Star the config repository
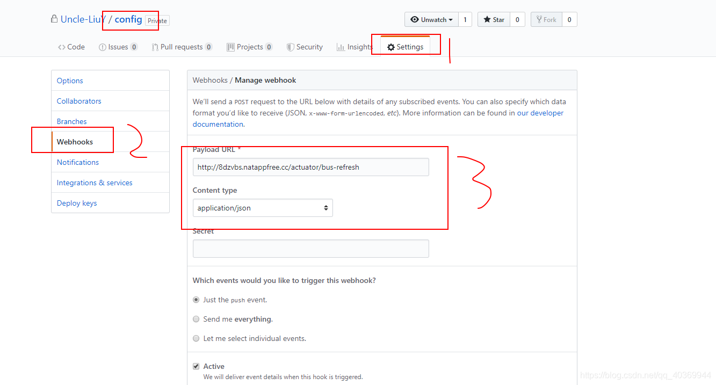716x385 pixels. click(x=493, y=19)
